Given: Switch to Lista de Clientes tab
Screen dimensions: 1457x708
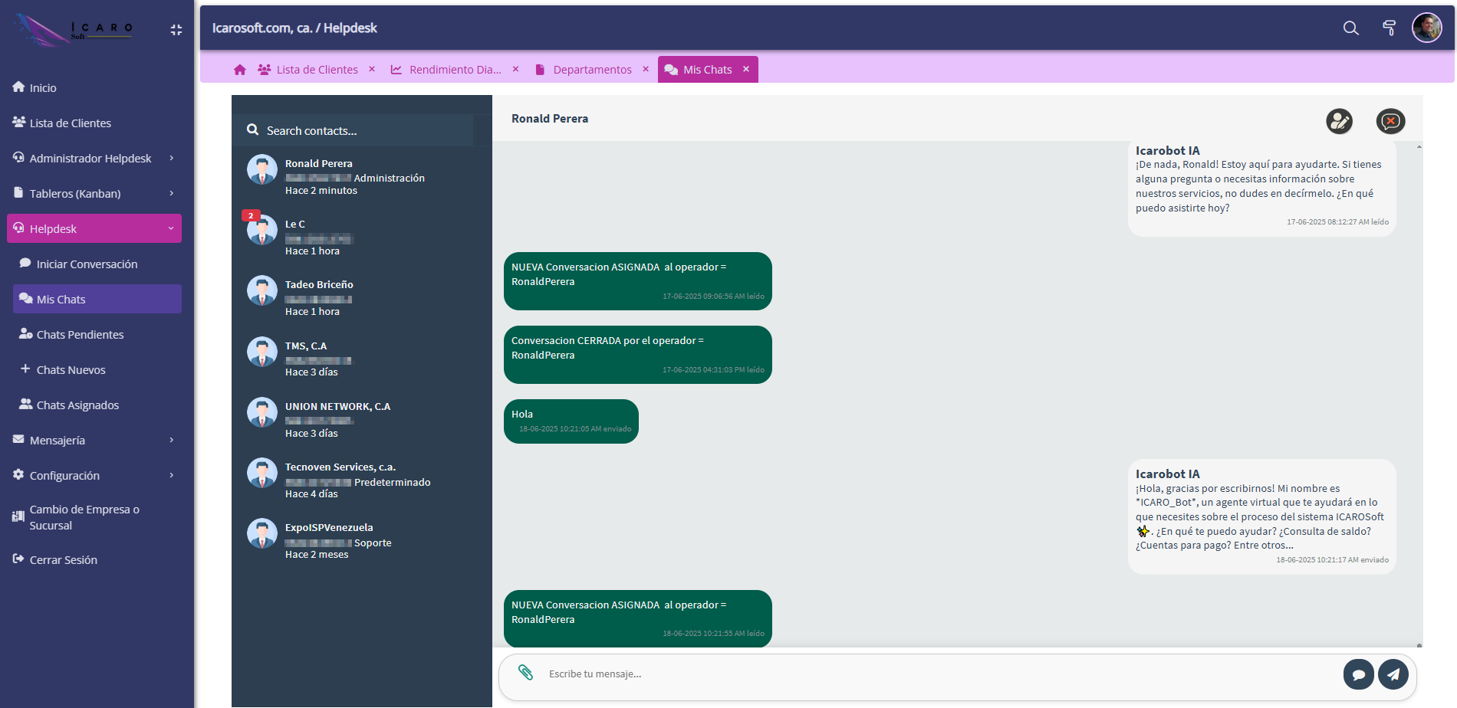Looking at the screenshot, I should [x=308, y=70].
